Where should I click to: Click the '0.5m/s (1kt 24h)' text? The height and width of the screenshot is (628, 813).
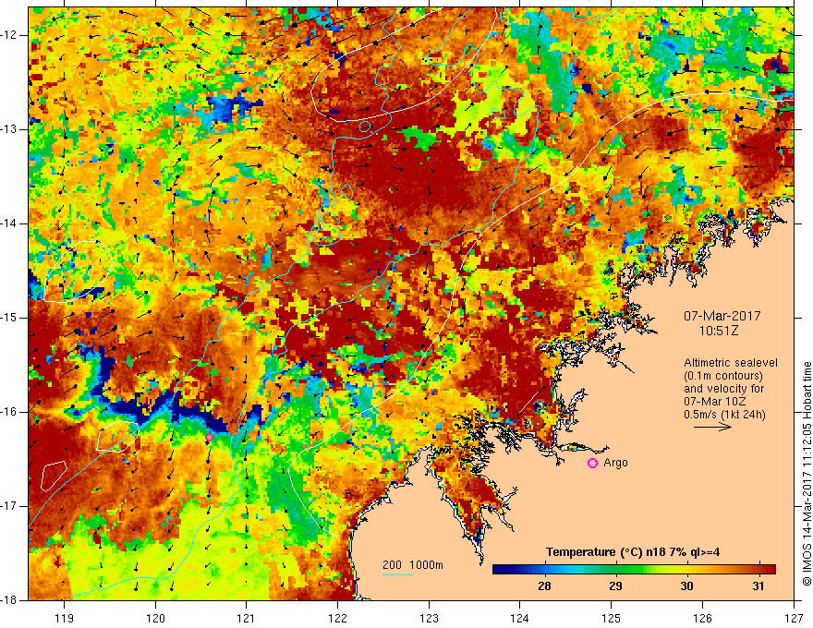(x=724, y=414)
